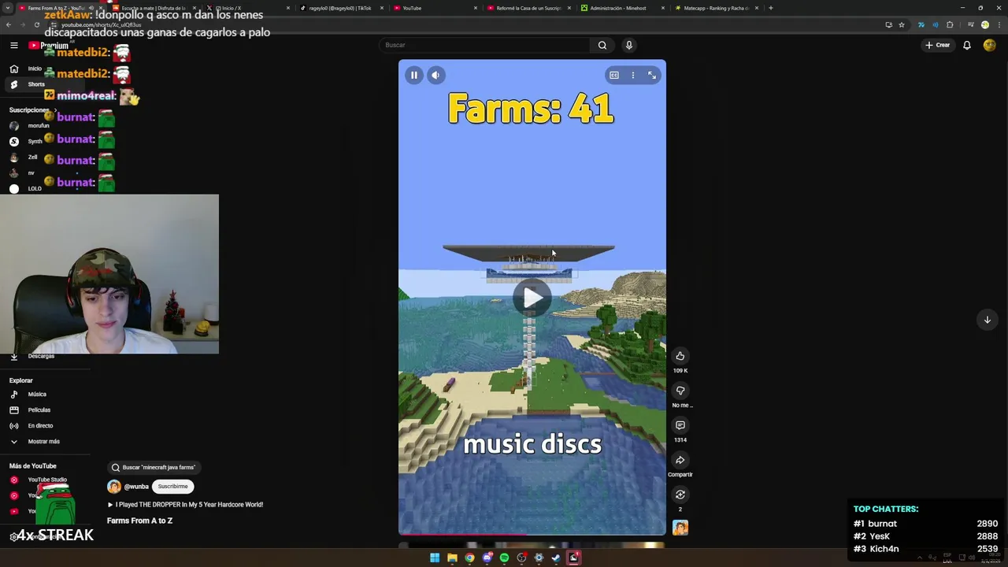
Task: Open Chrome from taskbar
Action: (x=469, y=558)
